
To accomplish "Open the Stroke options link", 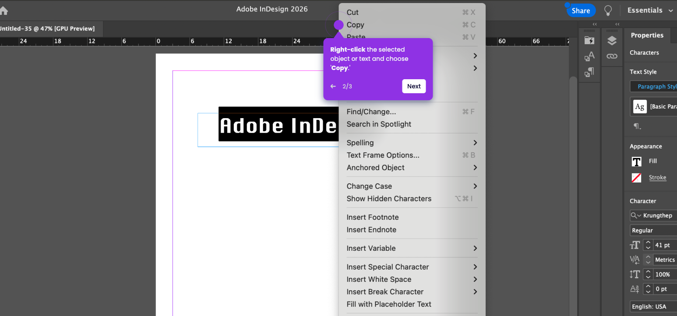I will point(657,178).
